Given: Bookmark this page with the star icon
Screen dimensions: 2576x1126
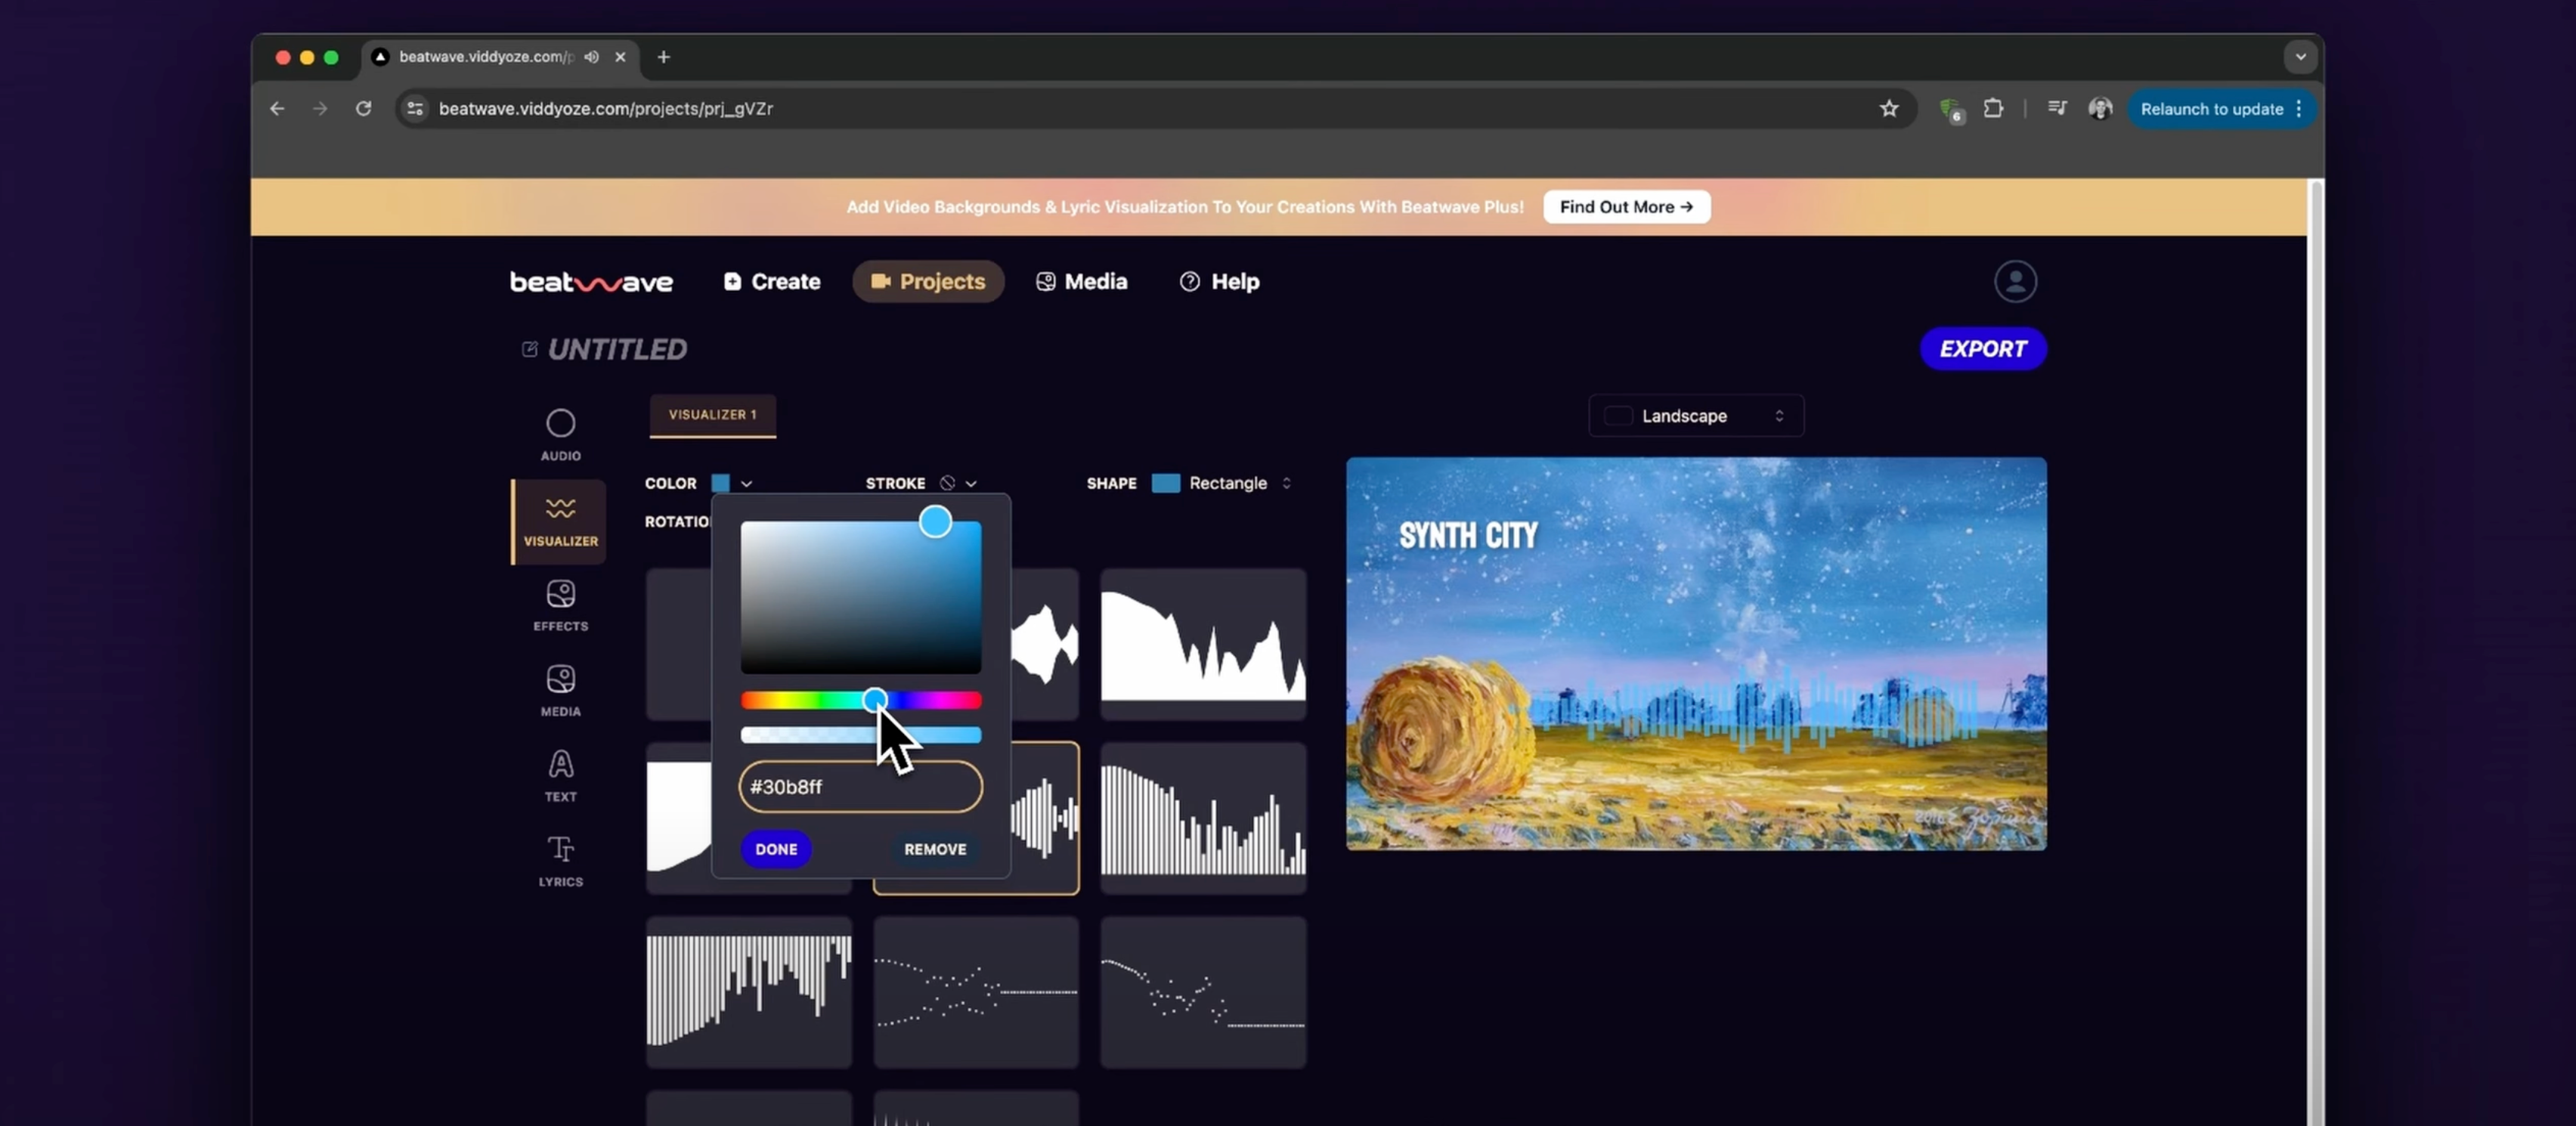Looking at the screenshot, I should (x=1888, y=108).
